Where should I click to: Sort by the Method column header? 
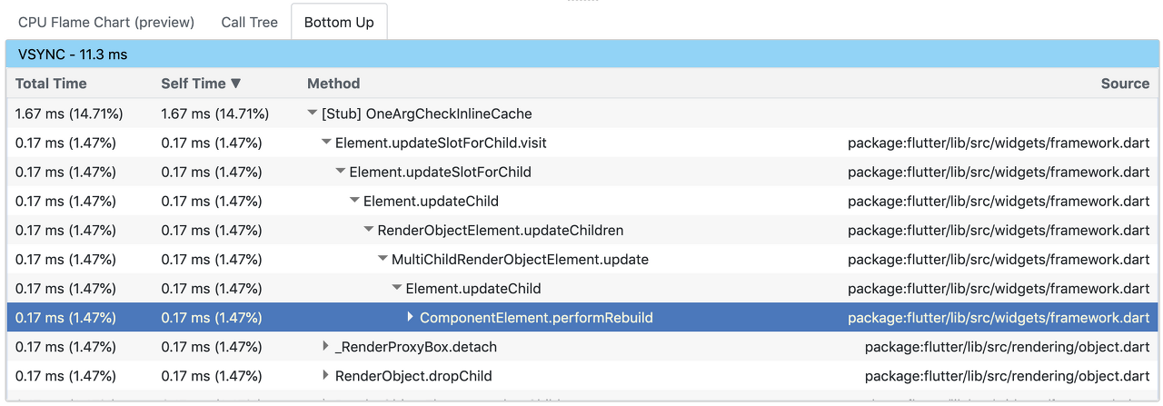click(333, 84)
